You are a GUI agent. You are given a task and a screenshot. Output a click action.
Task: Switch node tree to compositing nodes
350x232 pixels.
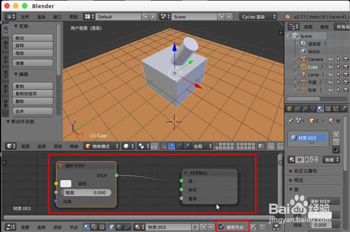tap(94, 227)
